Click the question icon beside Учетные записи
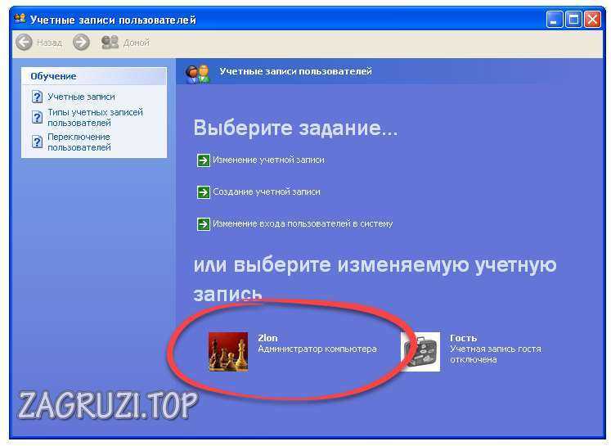 (x=37, y=97)
